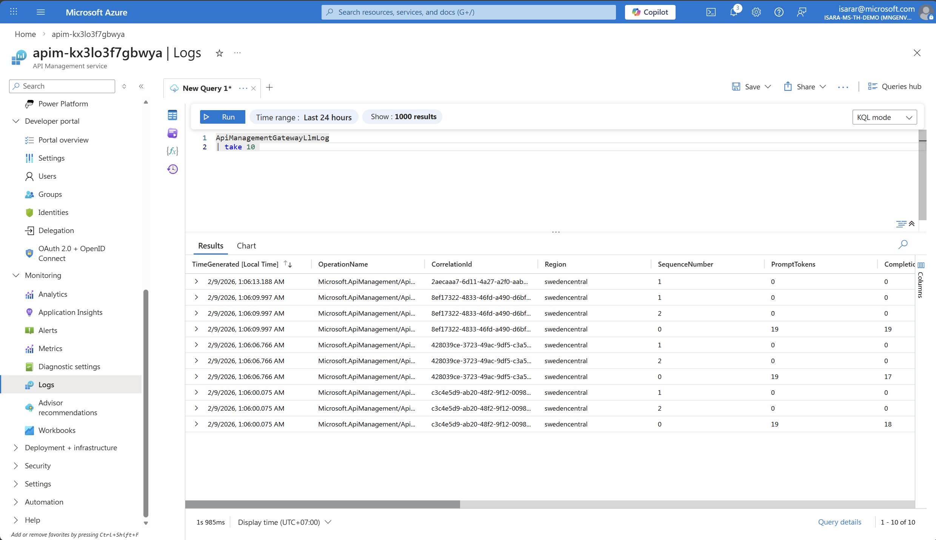Click the results horizontal scrollbar thumb
936x540 pixels.
(323, 504)
